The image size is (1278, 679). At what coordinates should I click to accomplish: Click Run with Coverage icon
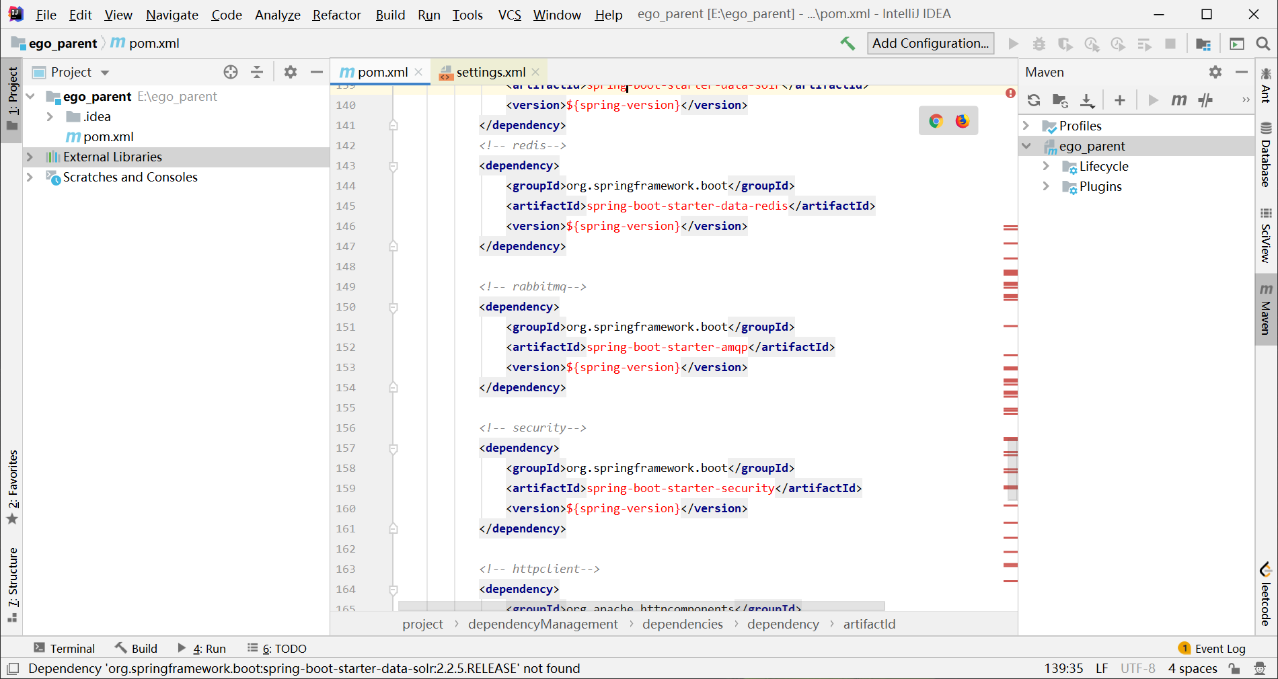(x=1065, y=44)
